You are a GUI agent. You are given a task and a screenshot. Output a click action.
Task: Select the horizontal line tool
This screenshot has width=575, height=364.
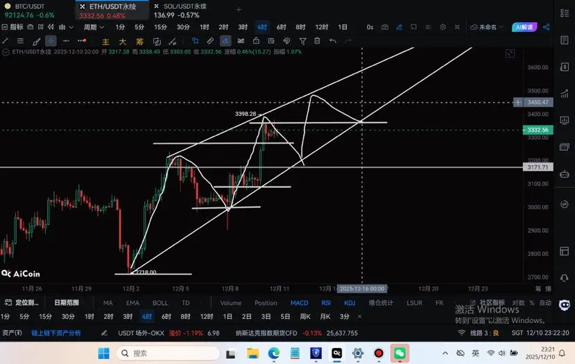[66, 41]
